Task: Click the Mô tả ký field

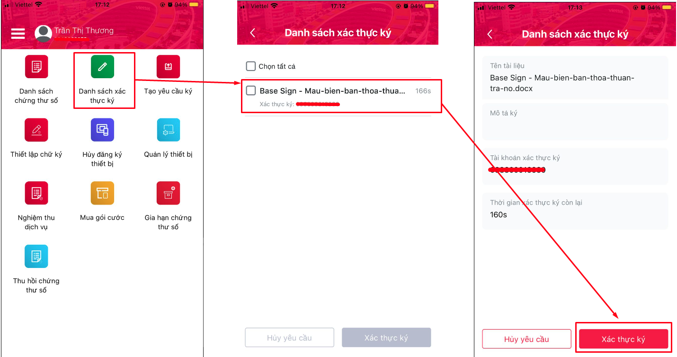Action: (575, 122)
